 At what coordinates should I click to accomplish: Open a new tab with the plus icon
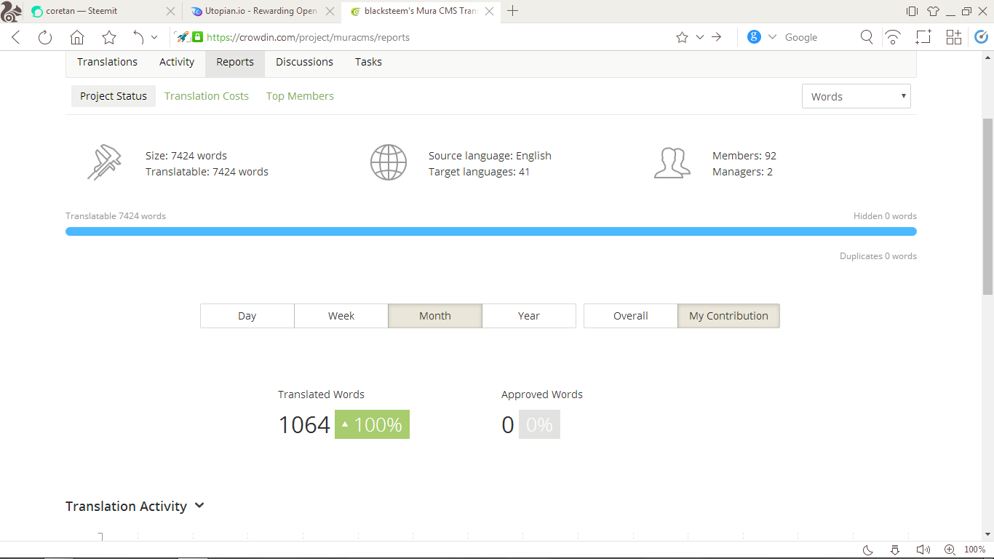point(513,11)
